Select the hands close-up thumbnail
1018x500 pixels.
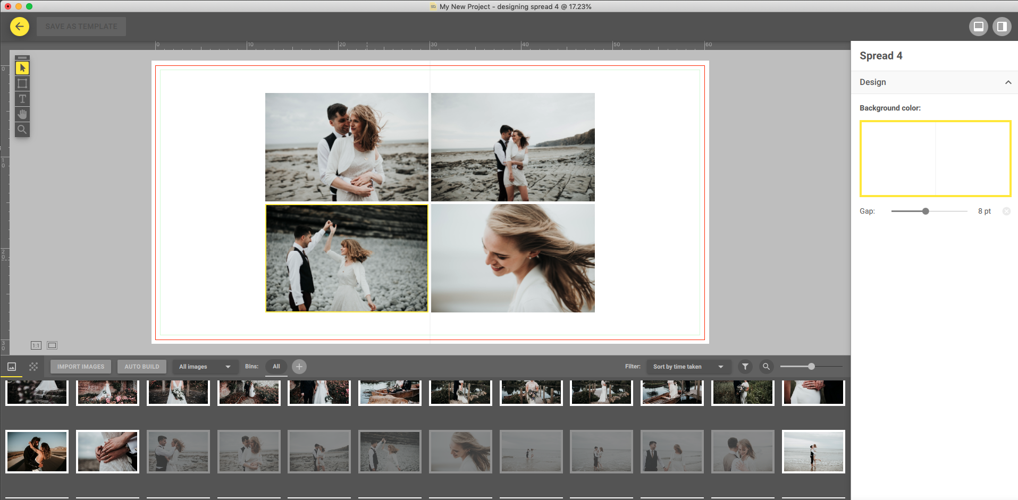click(107, 452)
